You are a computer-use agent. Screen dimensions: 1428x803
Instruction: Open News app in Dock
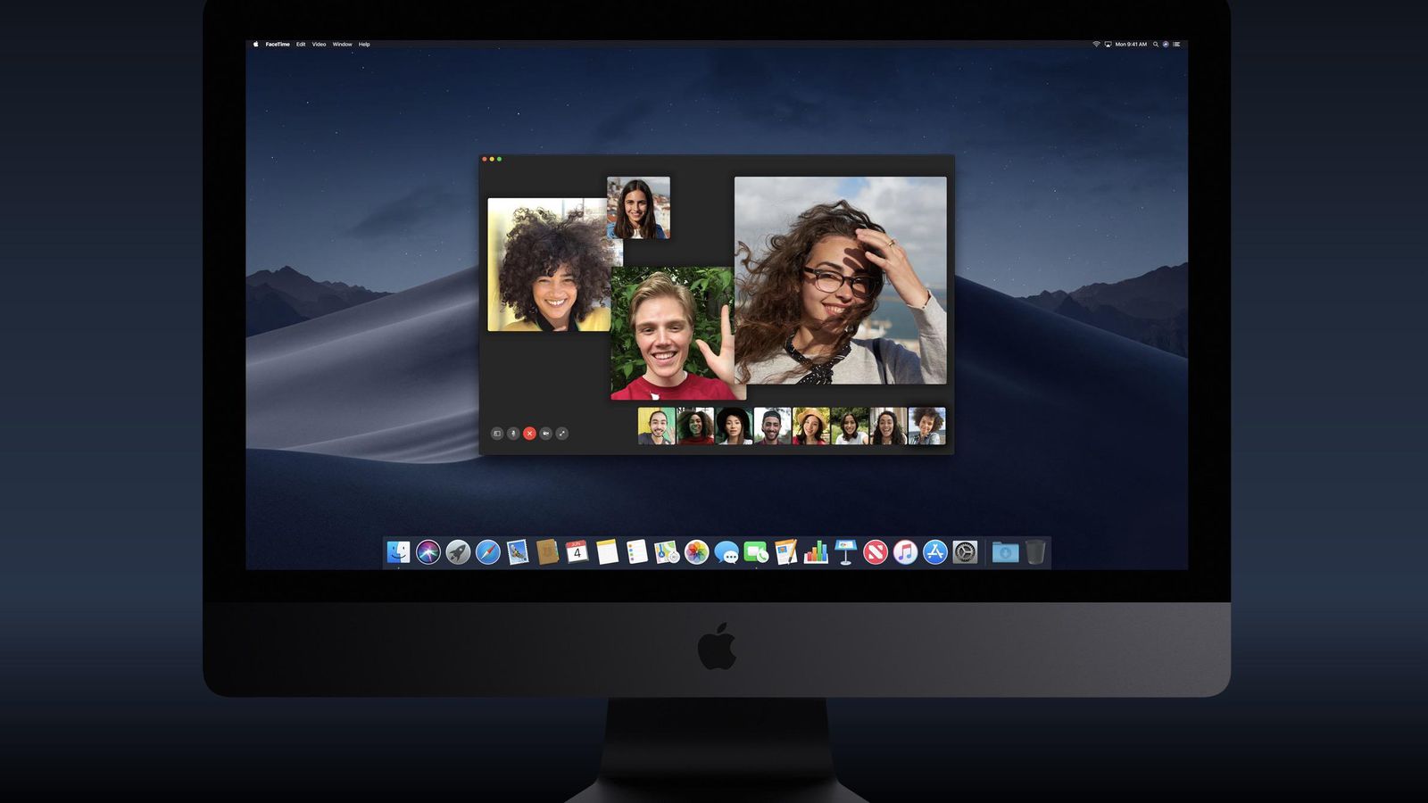[876, 552]
